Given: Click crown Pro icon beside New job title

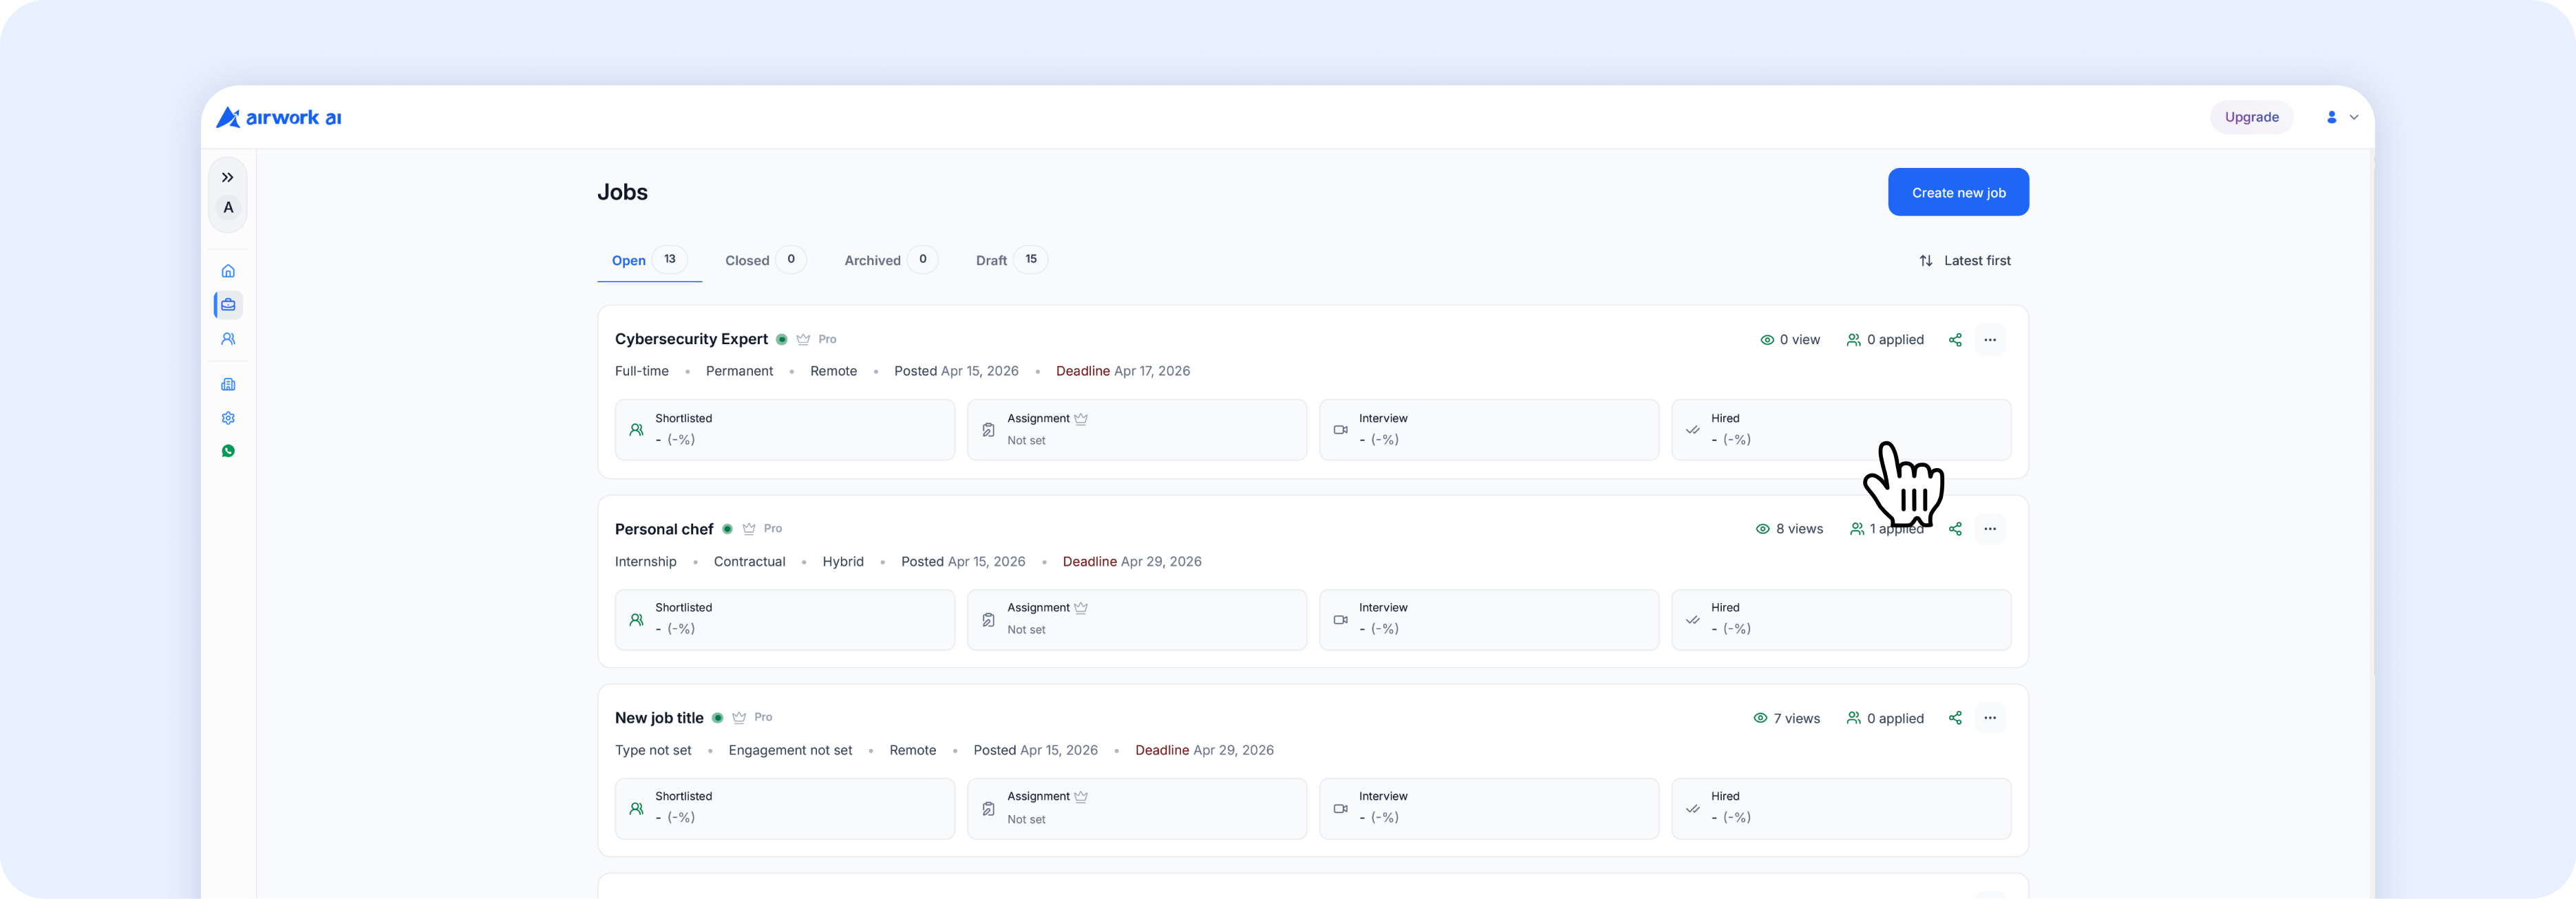Looking at the screenshot, I should (739, 718).
